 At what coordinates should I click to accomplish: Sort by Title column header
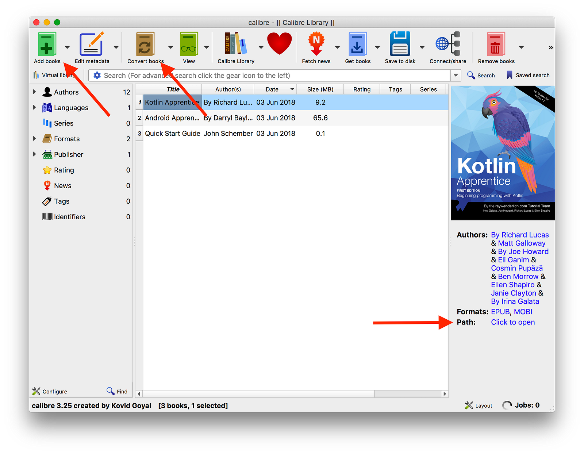pos(173,89)
